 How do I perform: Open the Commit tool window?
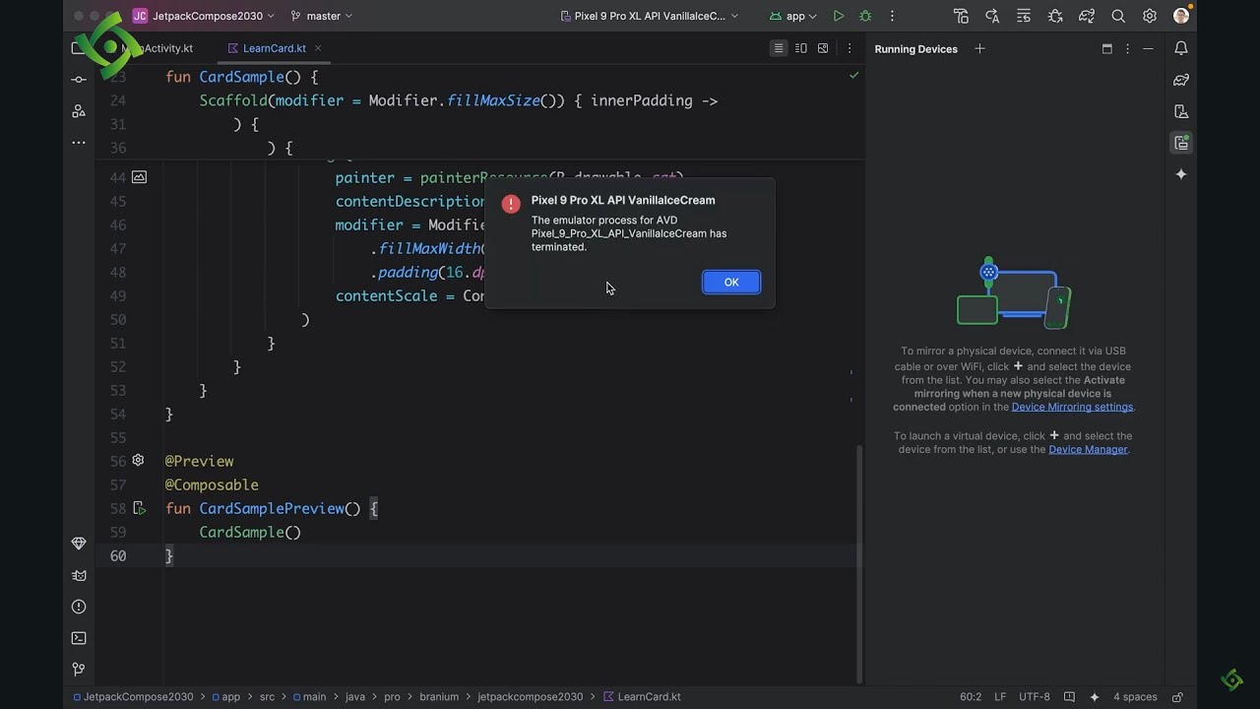point(79,80)
